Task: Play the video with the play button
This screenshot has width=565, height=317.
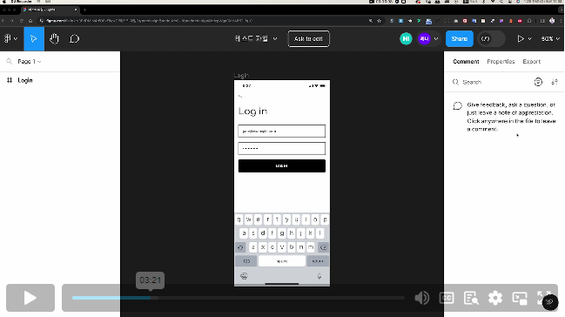Action: [30, 298]
